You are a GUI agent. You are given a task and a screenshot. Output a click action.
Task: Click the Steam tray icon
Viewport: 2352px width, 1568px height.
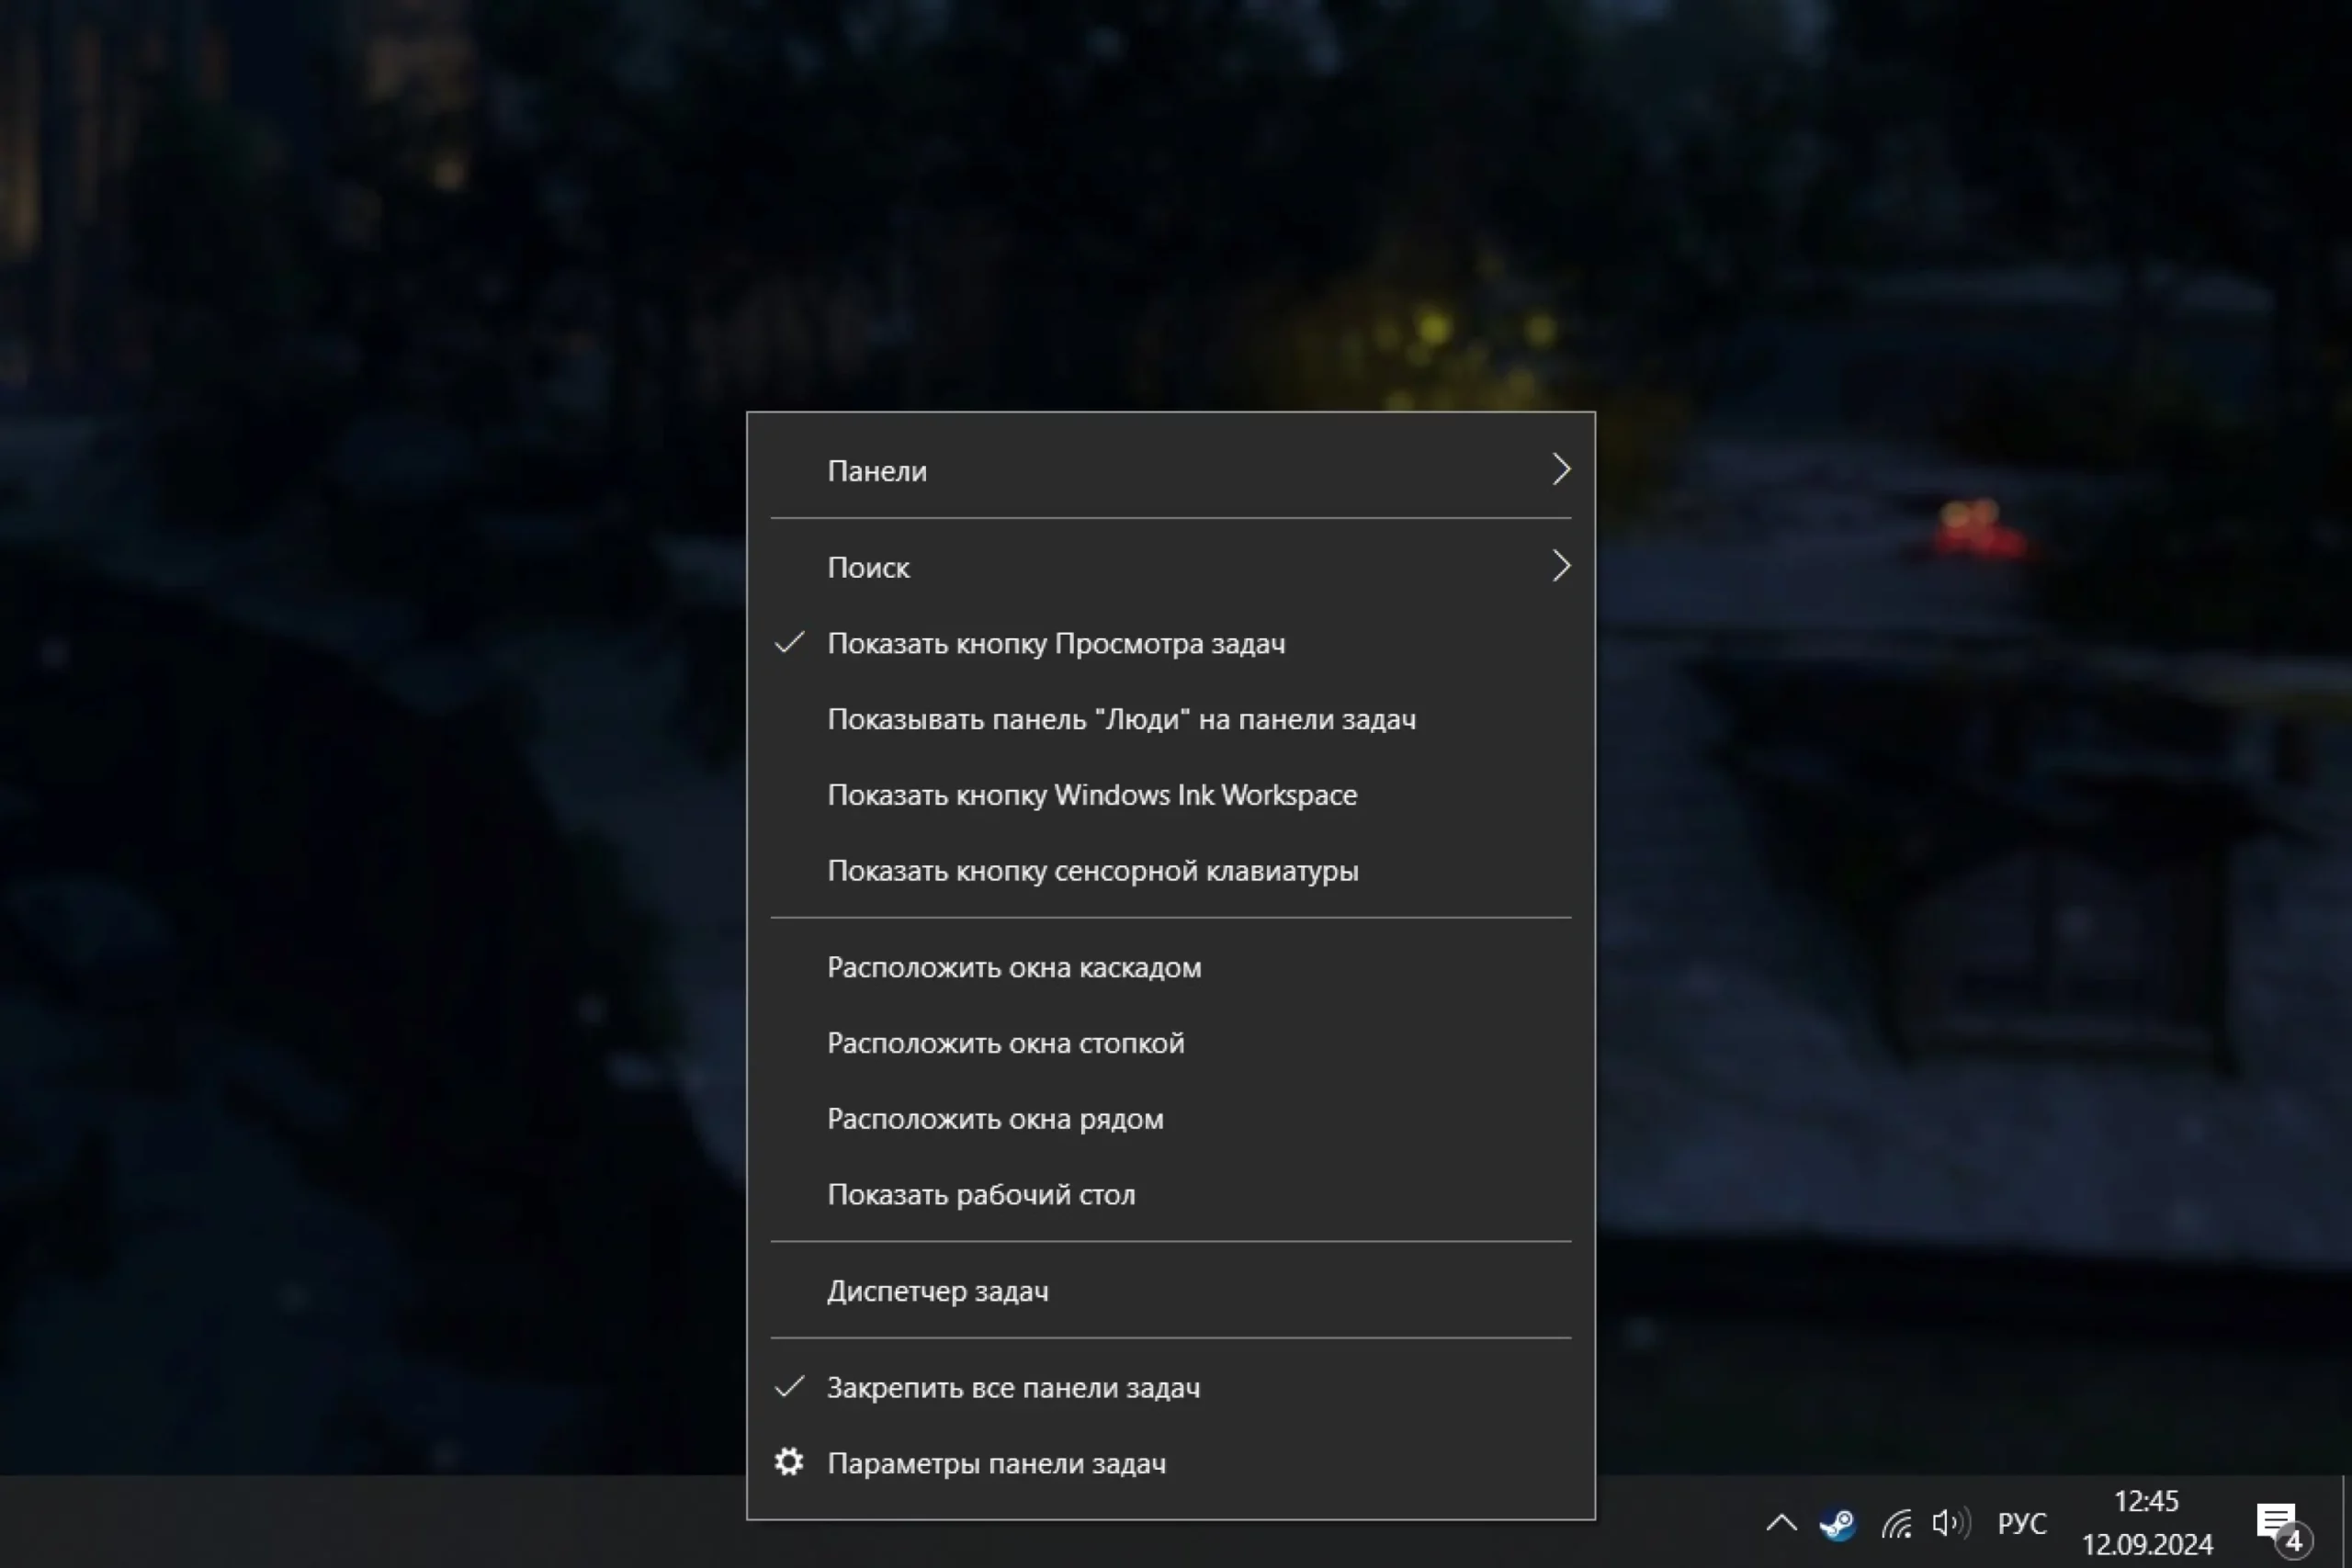pyautogui.click(x=1837, y=1524)
